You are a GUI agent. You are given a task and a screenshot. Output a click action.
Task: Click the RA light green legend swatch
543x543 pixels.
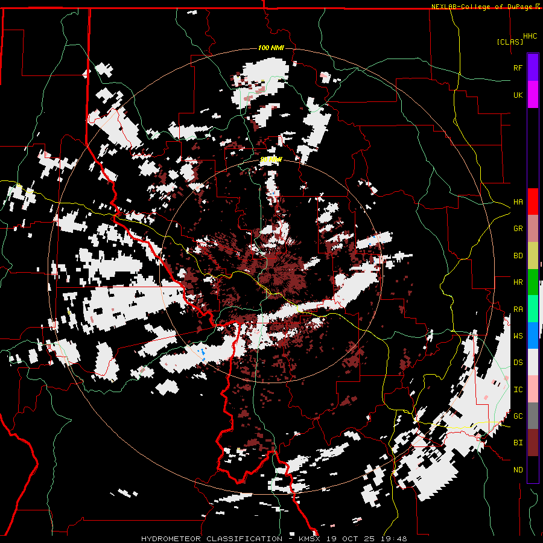pos(533,309)
